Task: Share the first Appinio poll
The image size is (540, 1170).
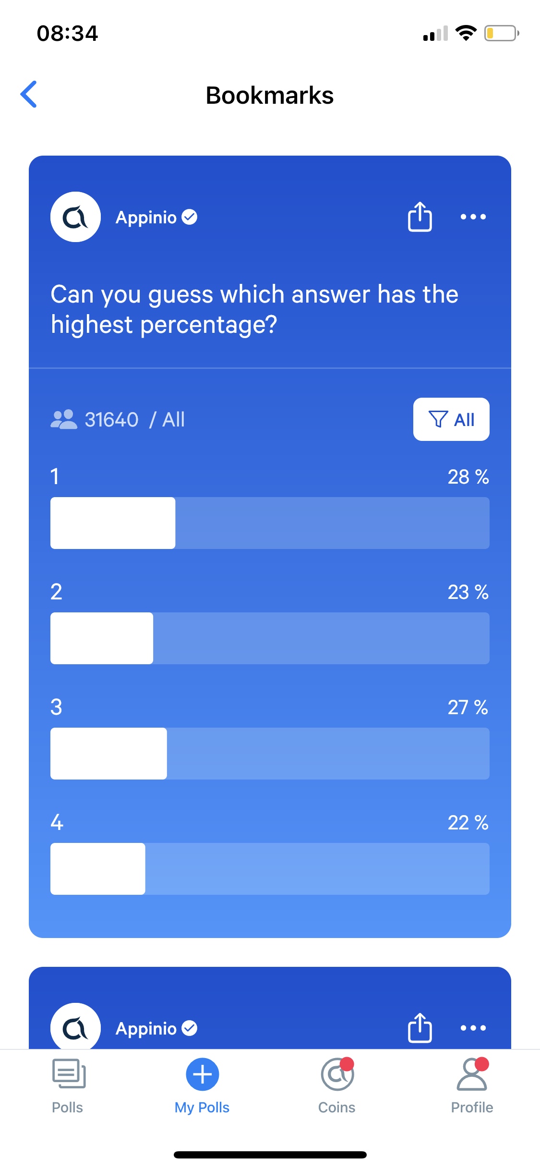Action: [420, 217]
